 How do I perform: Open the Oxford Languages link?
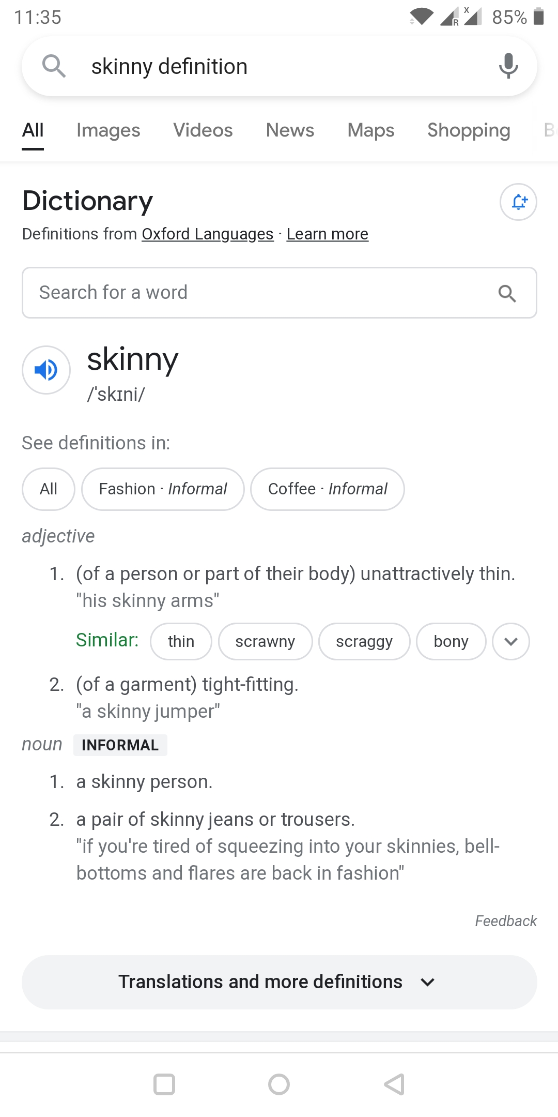pos(208,234)
